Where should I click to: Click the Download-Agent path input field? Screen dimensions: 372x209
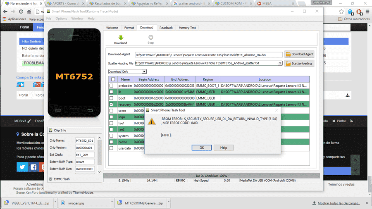(x=209, y=55)
